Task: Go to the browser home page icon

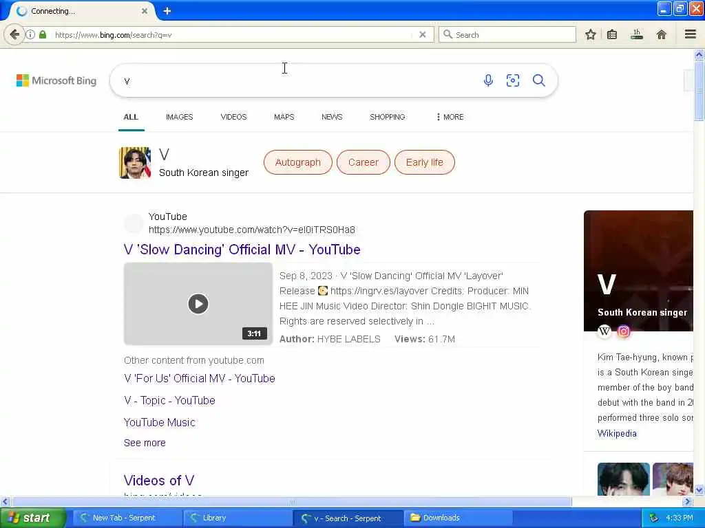Action: [x=661, y=34]
